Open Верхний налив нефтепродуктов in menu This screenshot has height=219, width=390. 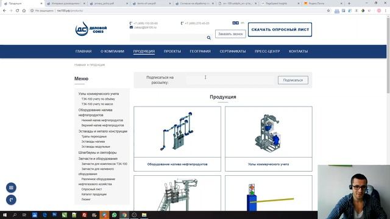103,125
